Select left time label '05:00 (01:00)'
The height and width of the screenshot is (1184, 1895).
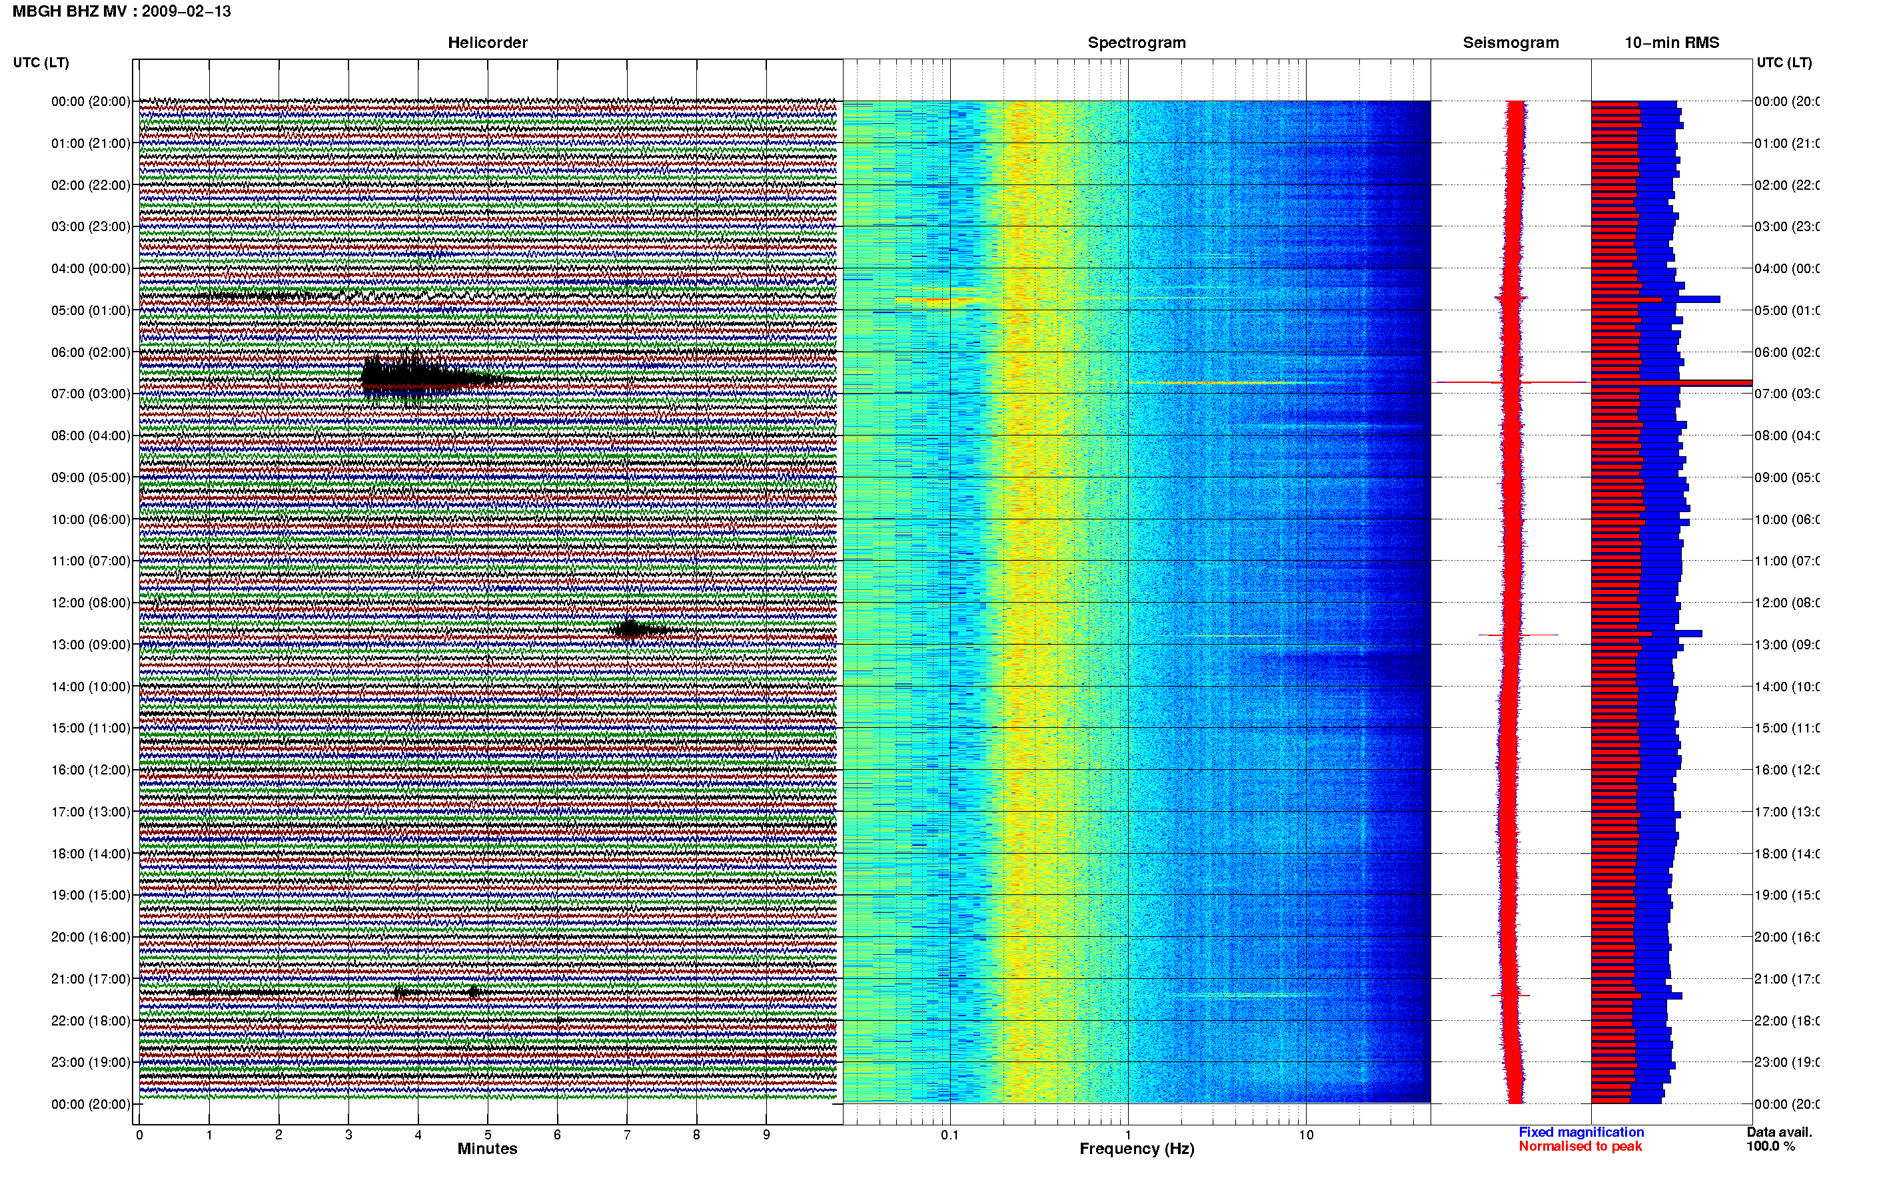point(91,310)
